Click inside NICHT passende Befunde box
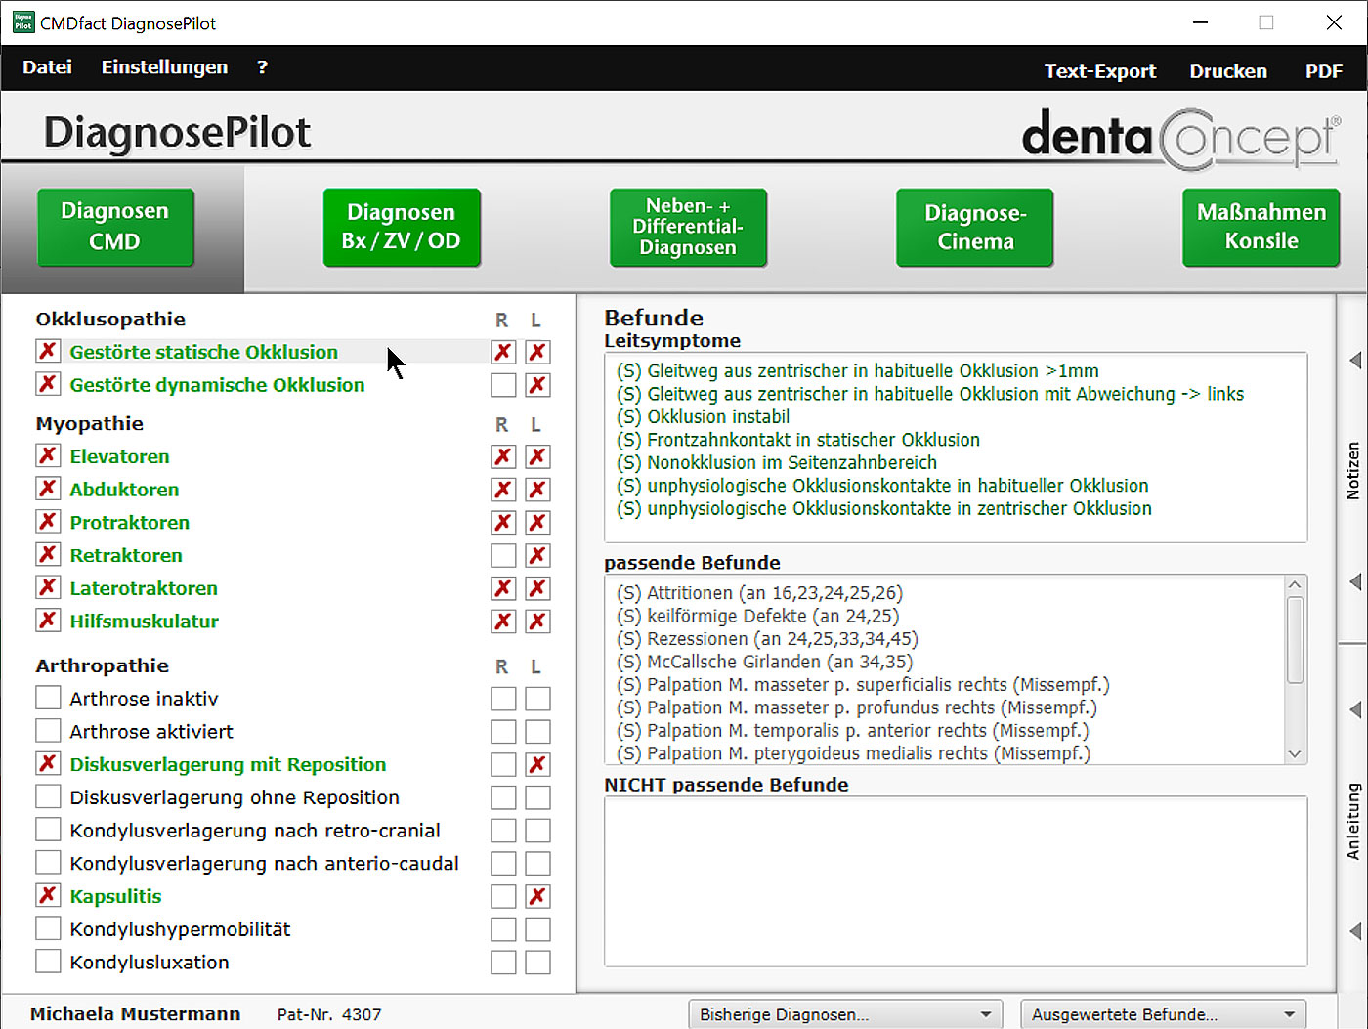The width and height of the screenshot is (1368, 1029). pos(956,881)
